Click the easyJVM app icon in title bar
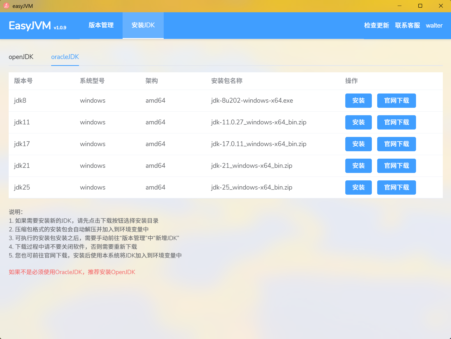Screen dimensions: 451x339 [x=6, y=6]
